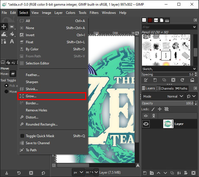This screenshot has height=177, width=199.
Task: Raise the layer one step
Action: click(158, 173)
